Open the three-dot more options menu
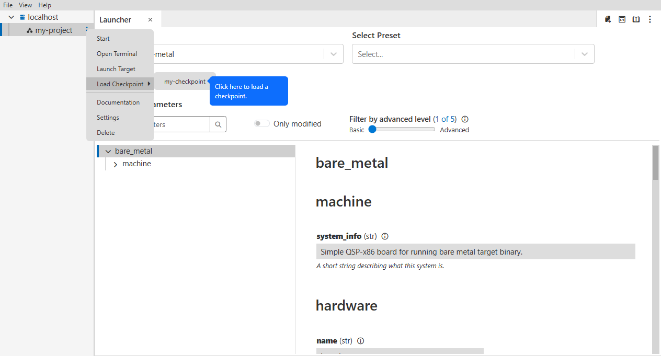The height and width of the screenshot is (356, 661). [650, 19]
